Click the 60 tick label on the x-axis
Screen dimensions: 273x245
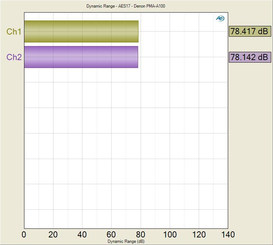coord(111,235)
